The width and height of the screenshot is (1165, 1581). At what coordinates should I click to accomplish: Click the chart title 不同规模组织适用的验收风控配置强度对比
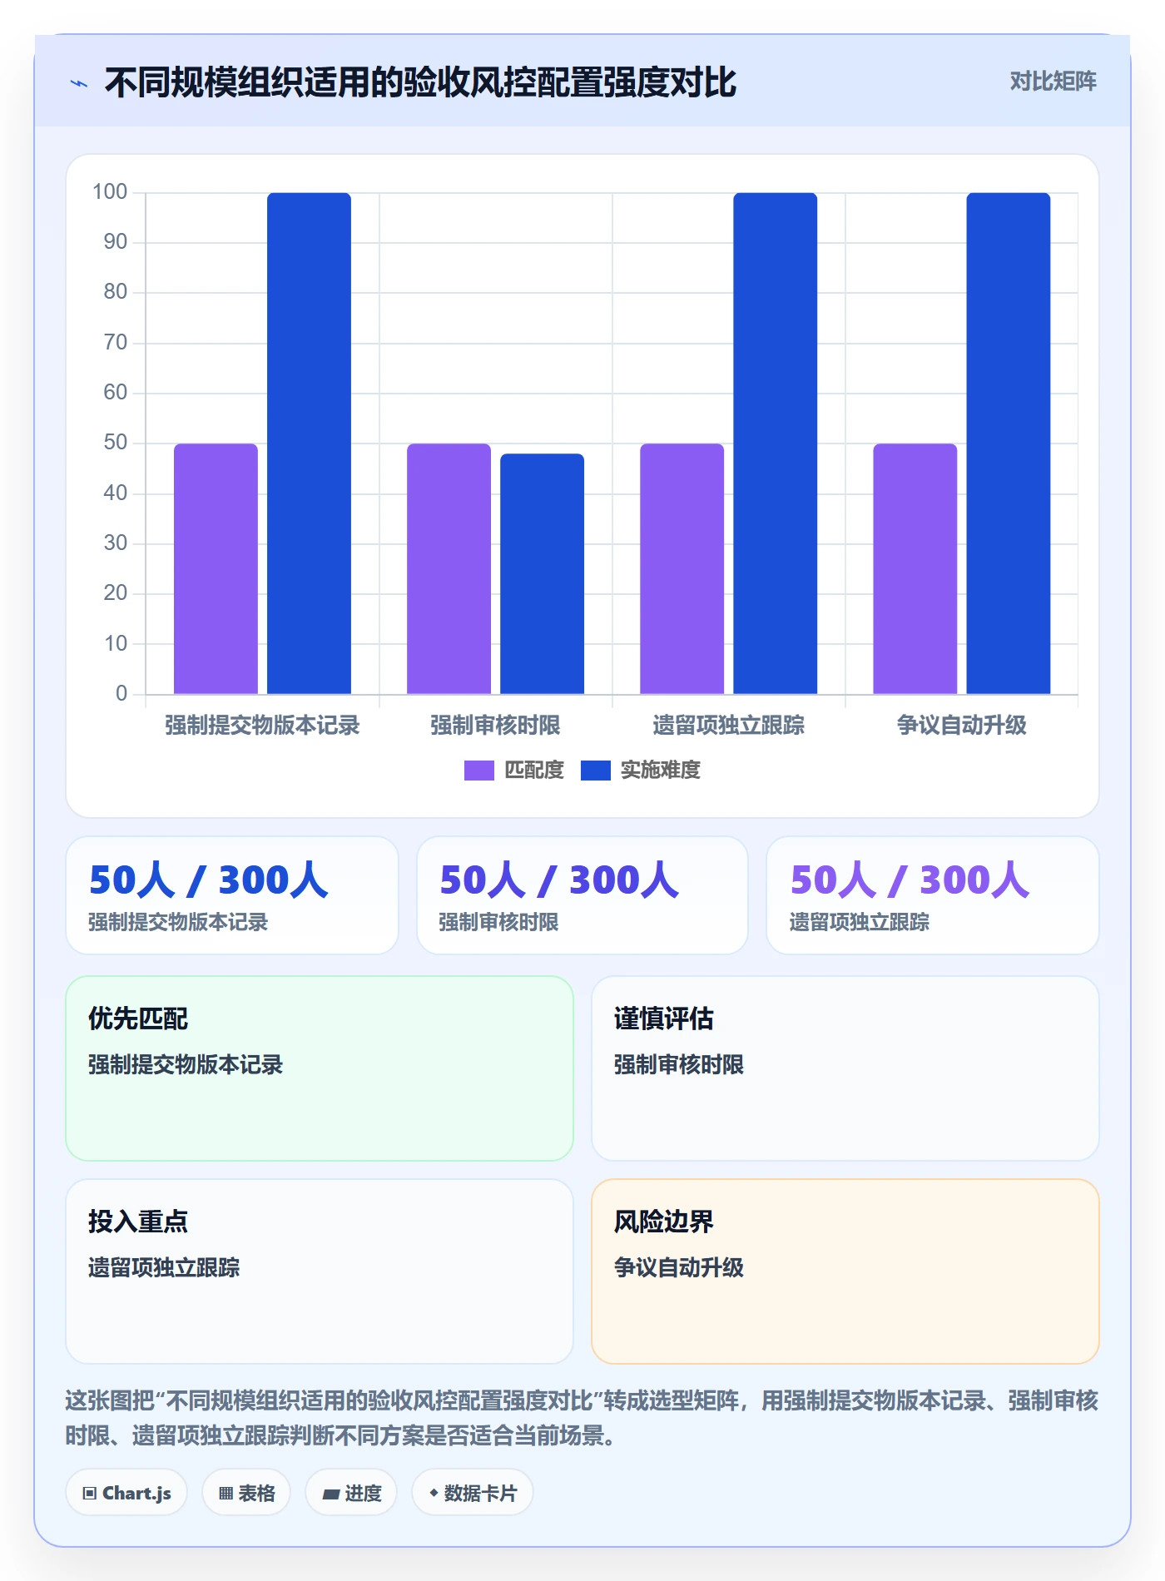point(420,83)
